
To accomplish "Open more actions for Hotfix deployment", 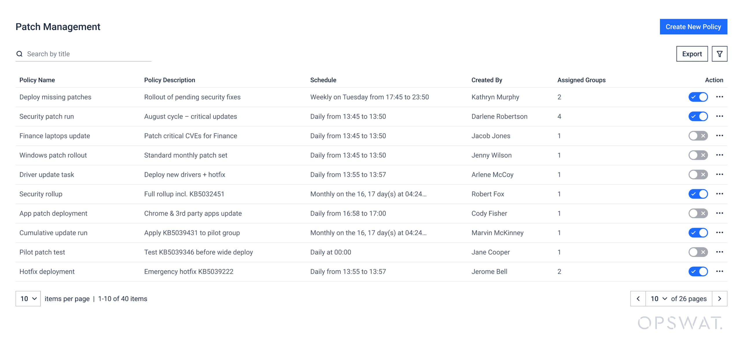I will pyautogui.click(x=720, y=271).
